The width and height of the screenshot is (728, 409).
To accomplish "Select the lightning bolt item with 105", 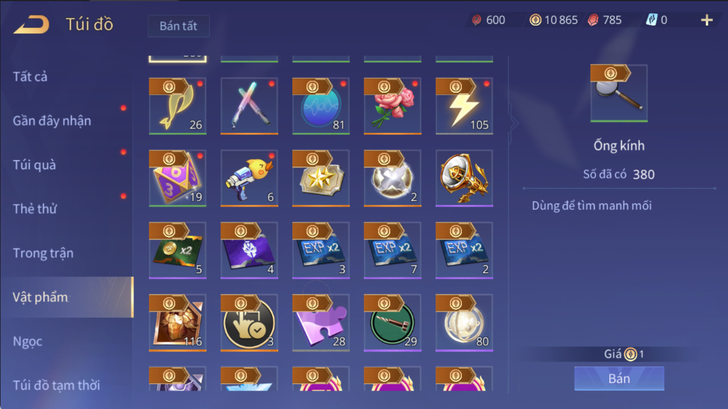I will (x=464, y=106).
